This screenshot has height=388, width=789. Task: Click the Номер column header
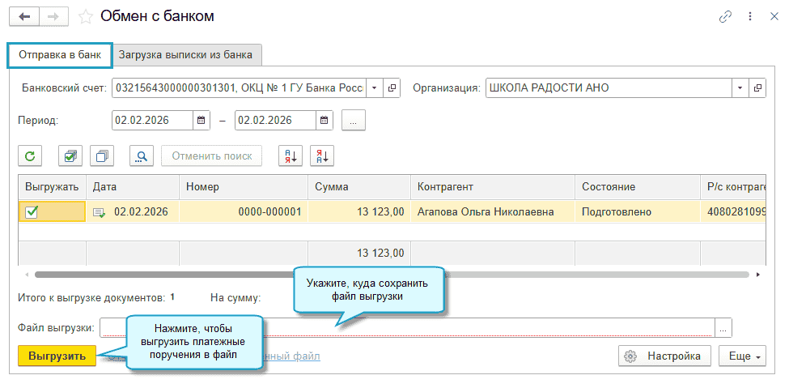(x=244, y=187)
